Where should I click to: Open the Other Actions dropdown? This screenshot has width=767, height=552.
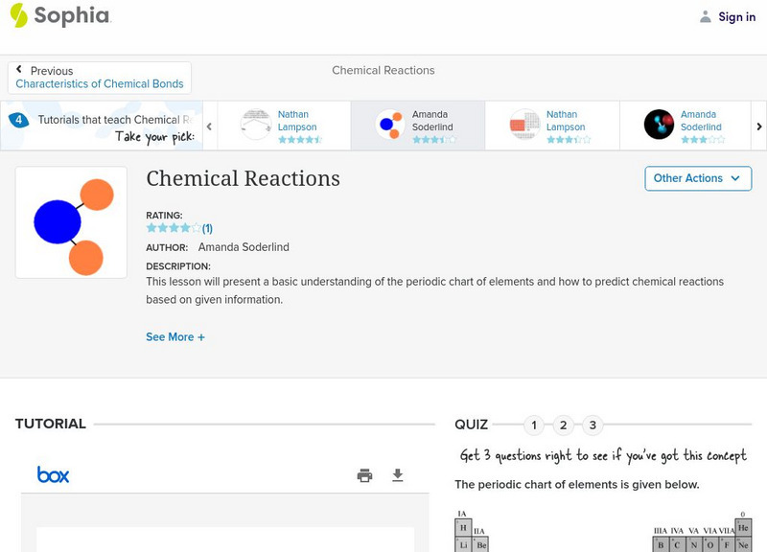click(697, 178)
